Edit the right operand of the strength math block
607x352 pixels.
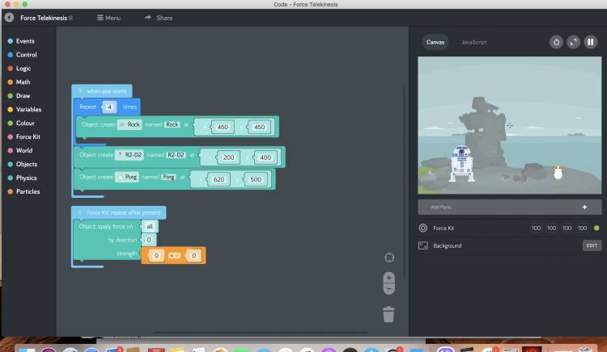tap(194, 255)
